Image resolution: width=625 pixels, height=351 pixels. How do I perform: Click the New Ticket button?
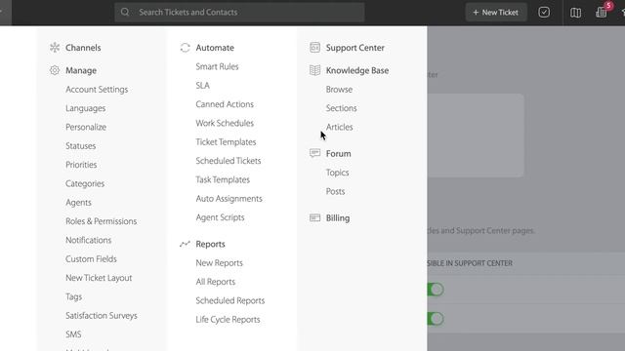(496, 13)
